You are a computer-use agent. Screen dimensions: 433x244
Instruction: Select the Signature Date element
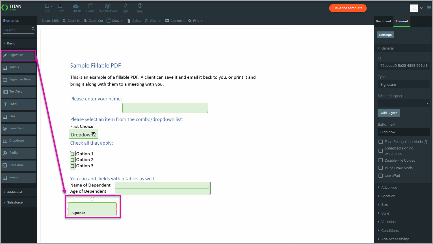(x=18, y=80)
